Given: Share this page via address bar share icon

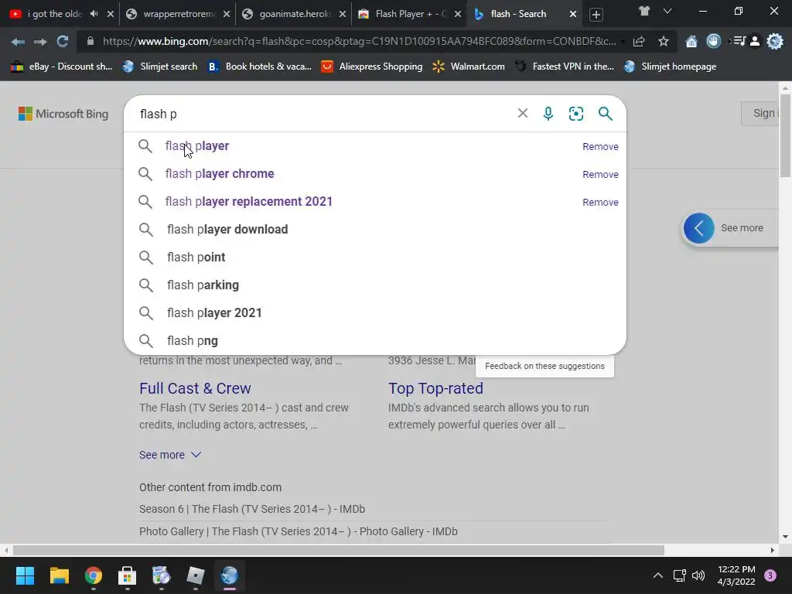Looking at the screenshot, I should click(x=639, y=42).
